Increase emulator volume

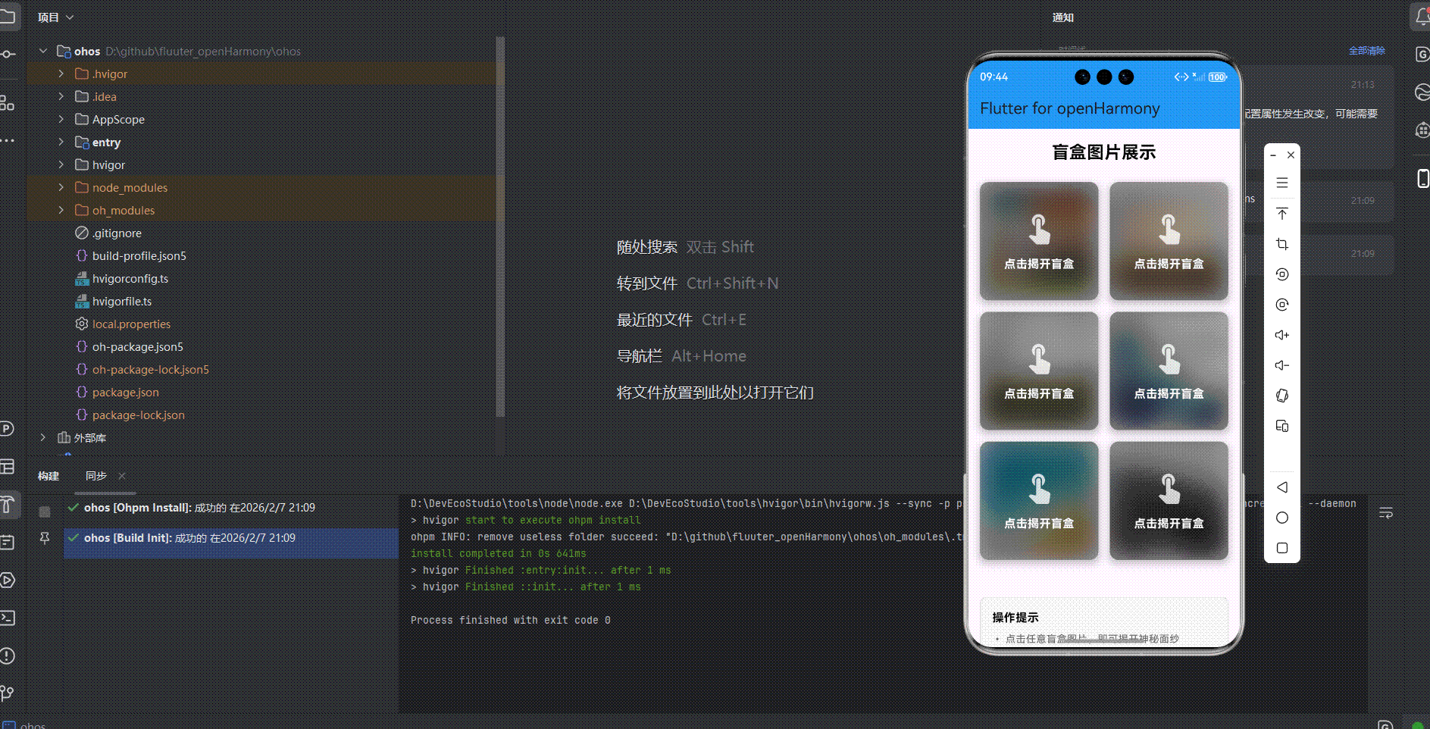pos(1282,335)
